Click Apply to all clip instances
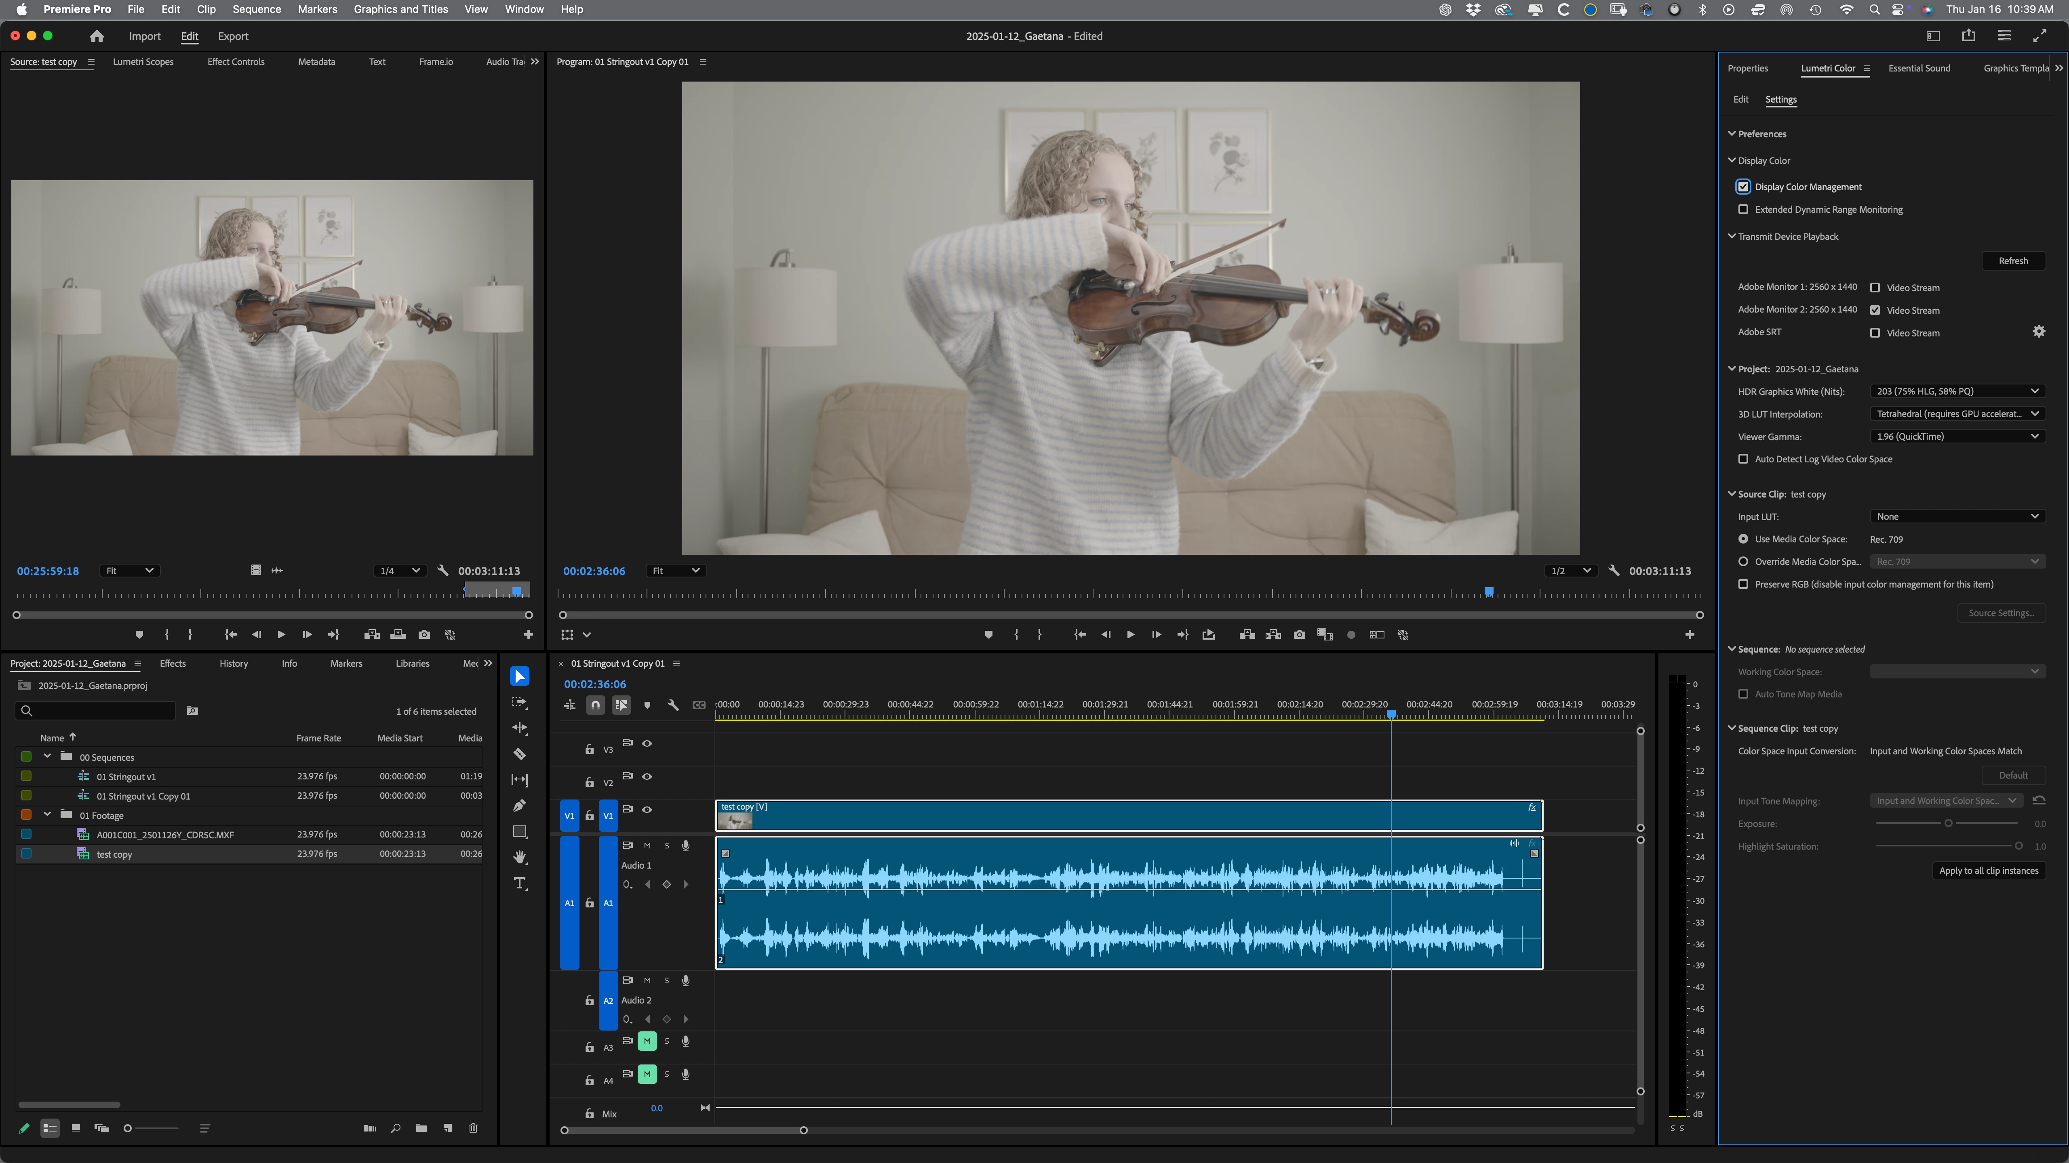Image resolution: width=2069 pixels, height=1163 pixels. [1988, 871]
